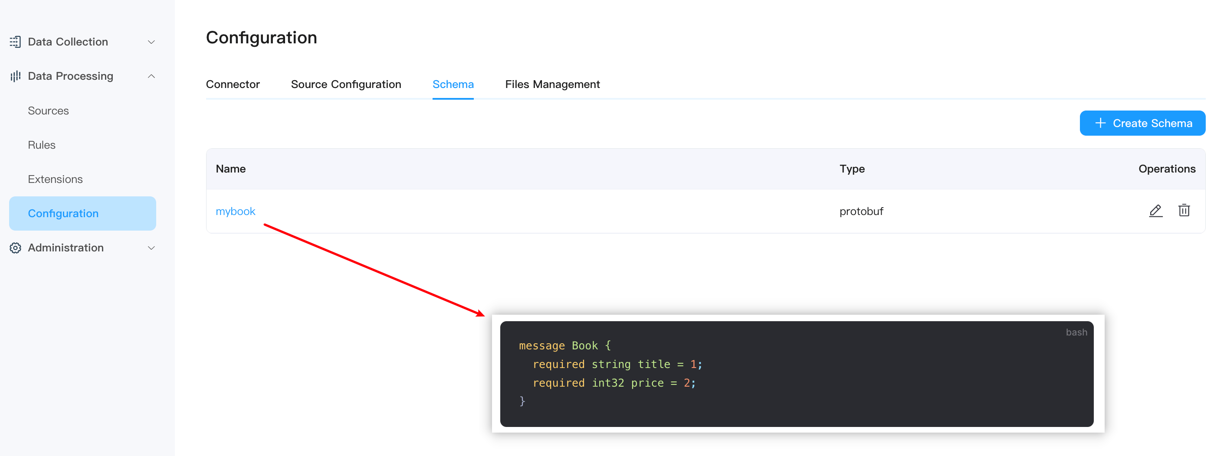
Task: Expand the Administration menu chevron
Action: [151, 248]
